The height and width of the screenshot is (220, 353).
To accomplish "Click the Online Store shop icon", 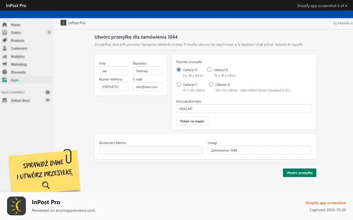I will [4, 100].
